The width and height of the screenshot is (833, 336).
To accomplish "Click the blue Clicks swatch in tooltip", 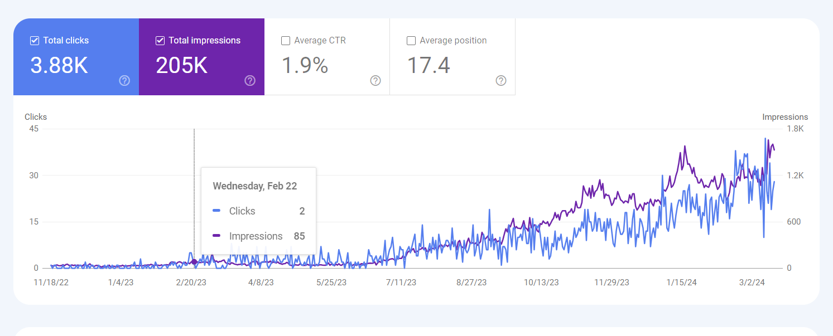I will pos(216,211).
